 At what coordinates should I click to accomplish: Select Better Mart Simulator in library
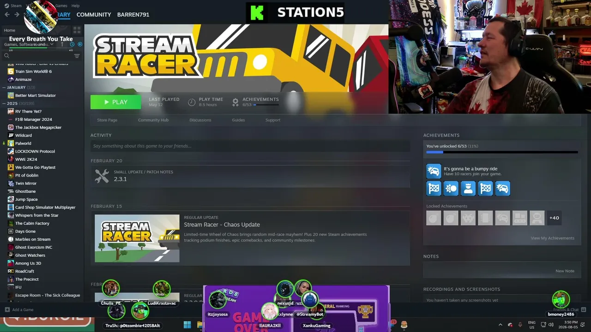35,95
